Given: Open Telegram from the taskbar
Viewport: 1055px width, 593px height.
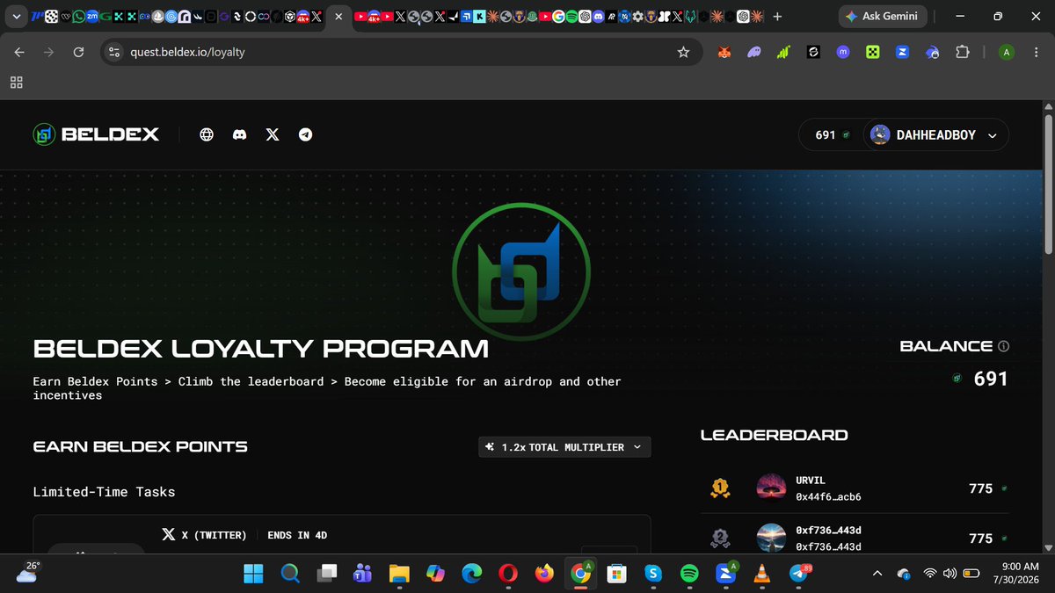Looking at the screenshot, I should [x=798, y=574].
